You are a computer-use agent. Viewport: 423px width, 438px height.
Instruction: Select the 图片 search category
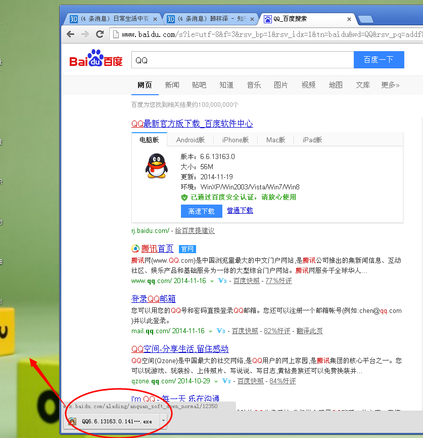pyautogui.click(x=281, y=85)
